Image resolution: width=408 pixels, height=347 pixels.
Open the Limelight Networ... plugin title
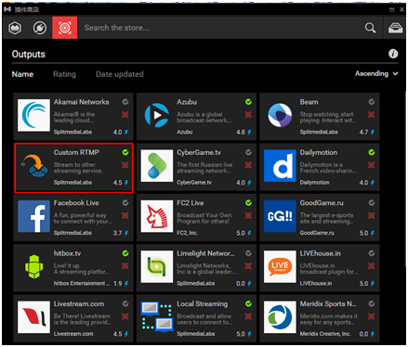pos(205,253)
